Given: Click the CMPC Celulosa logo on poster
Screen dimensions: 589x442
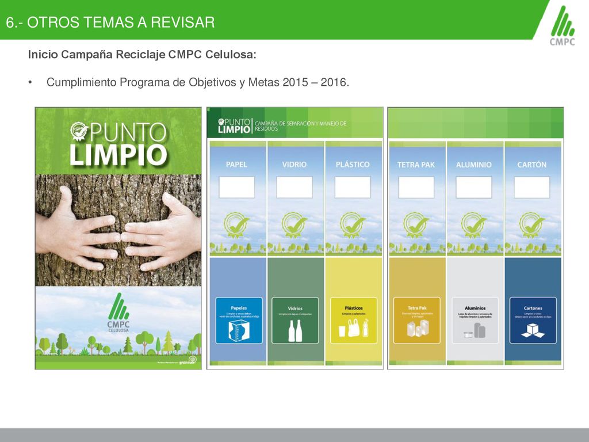Looking at the screenshot, I should pos(118,313).
